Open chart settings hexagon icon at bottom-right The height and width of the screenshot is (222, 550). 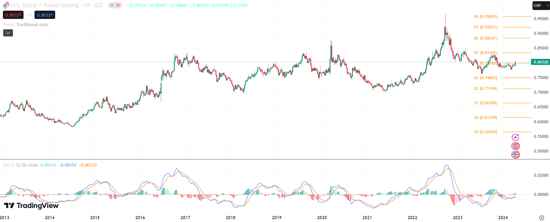tap(541, 218)
